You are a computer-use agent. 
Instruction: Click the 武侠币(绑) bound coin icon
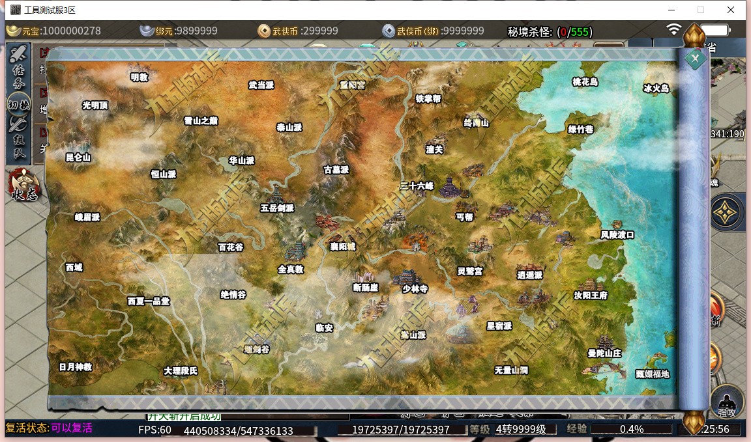(x=389, y=31)
